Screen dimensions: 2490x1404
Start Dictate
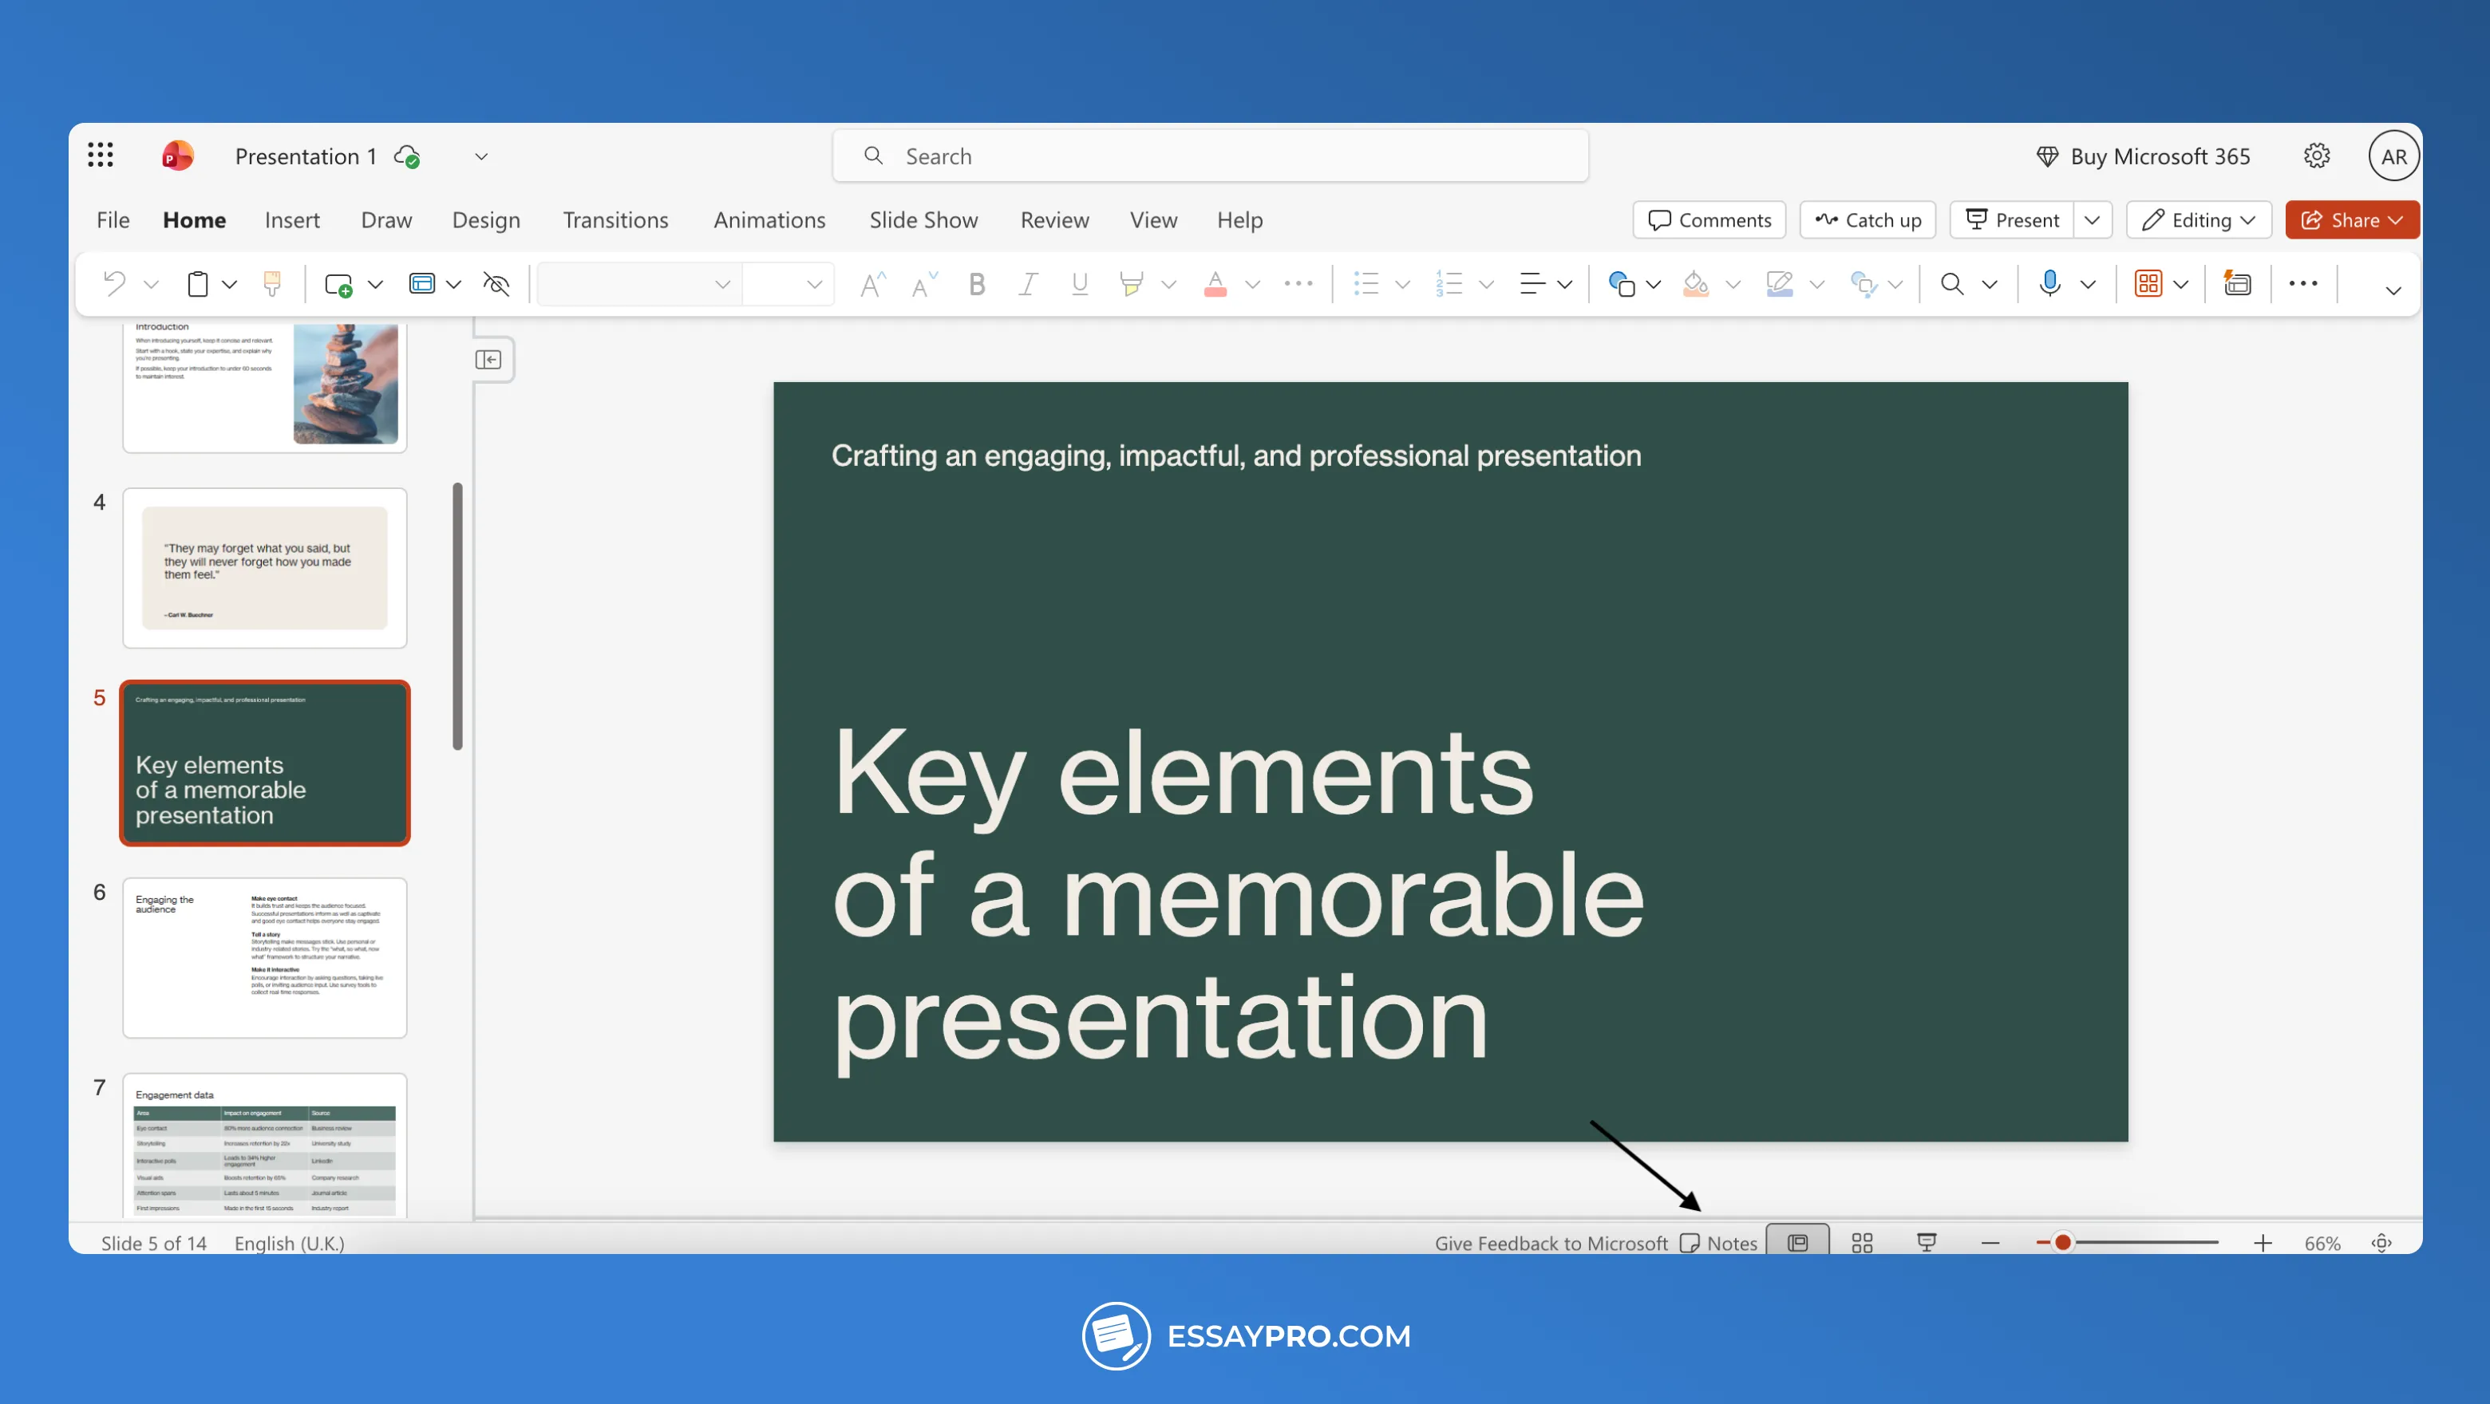[2050, 283]
